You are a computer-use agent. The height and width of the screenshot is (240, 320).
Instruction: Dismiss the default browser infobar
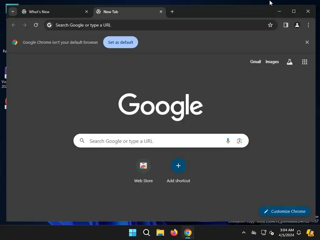[x=307, y=42]
